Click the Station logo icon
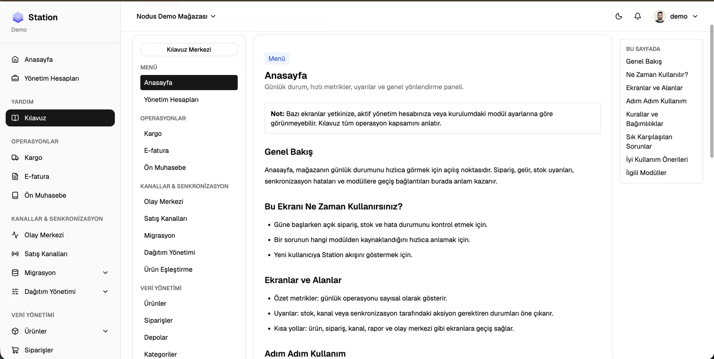Screen dimensions: 714x359 (x=18, y=17)
